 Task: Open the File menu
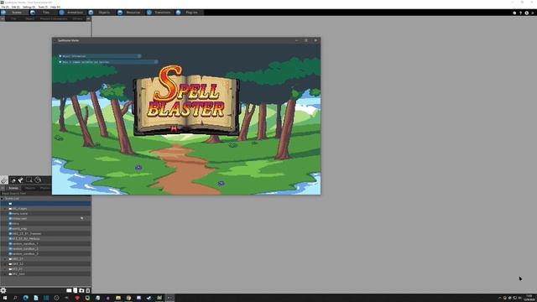tap(5, 7)
